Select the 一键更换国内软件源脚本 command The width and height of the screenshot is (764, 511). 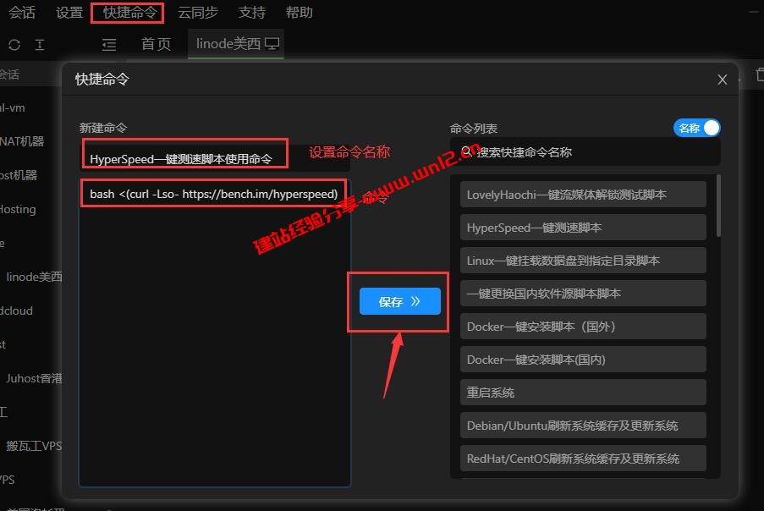582,293
